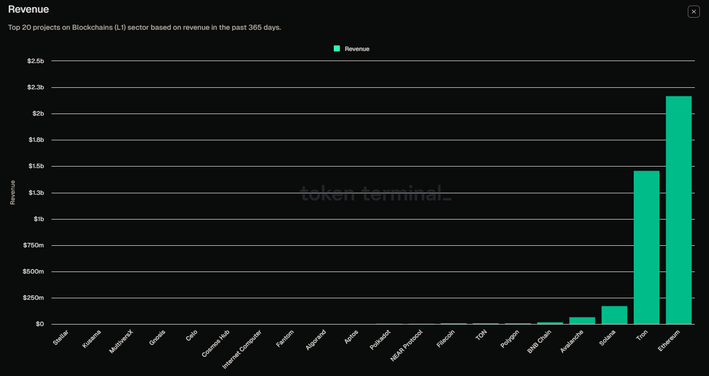Close the Revenue chart dialog

click(693, 12)
